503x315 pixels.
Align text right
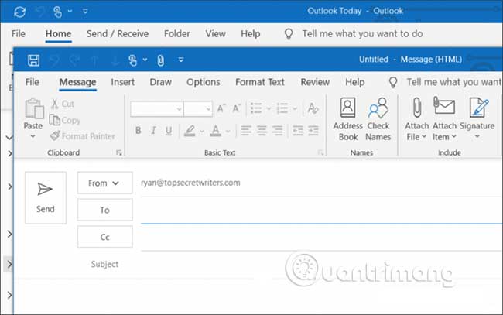278,131
